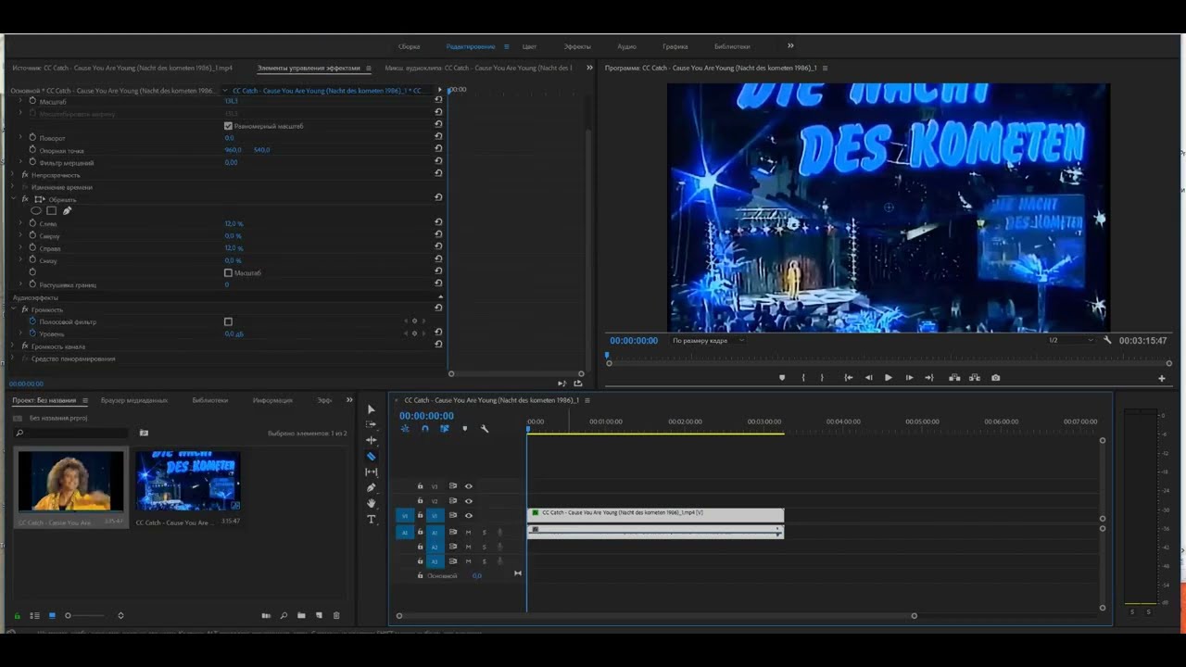Open Эффекты workspace tab
Screen dimensions: 1186x667
(x=577, y=46)
